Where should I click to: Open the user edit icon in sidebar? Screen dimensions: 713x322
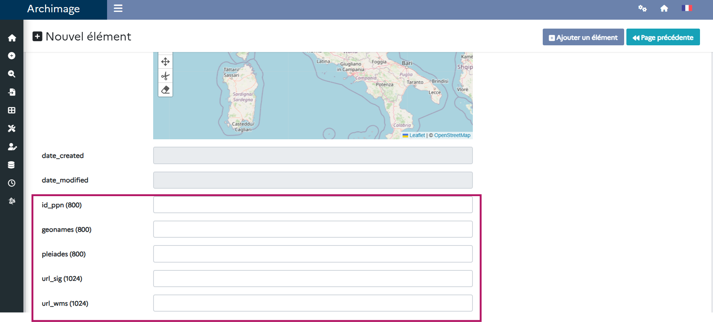(x=12, y=147)
